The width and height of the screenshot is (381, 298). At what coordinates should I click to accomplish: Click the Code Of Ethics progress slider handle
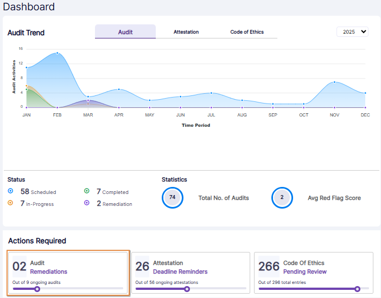[357, 289]
